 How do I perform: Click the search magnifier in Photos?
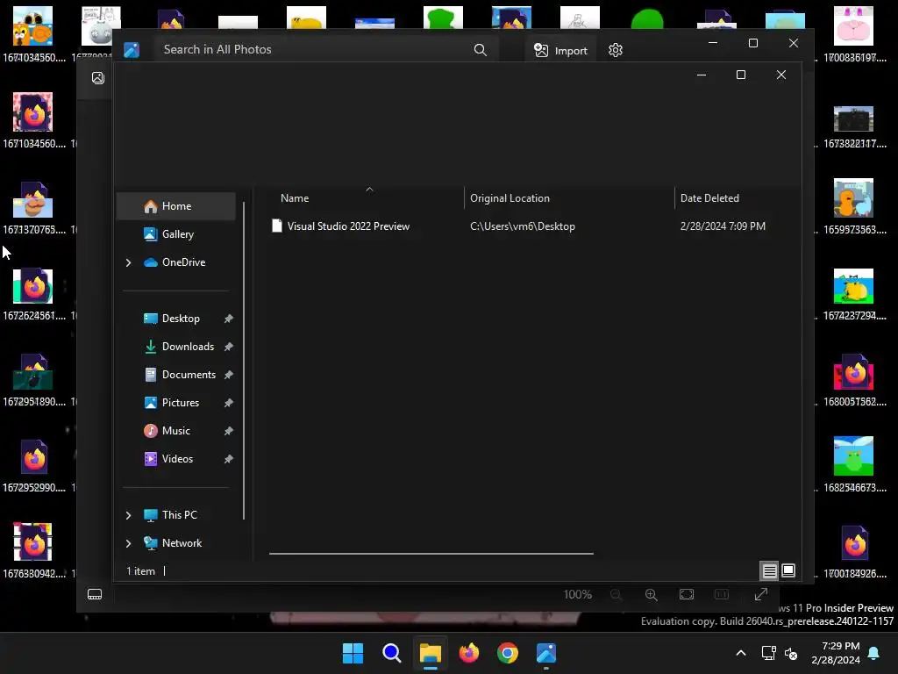[481, 50]
